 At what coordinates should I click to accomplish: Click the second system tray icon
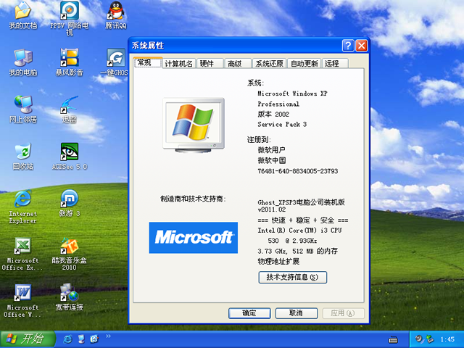tap(429, 339)
